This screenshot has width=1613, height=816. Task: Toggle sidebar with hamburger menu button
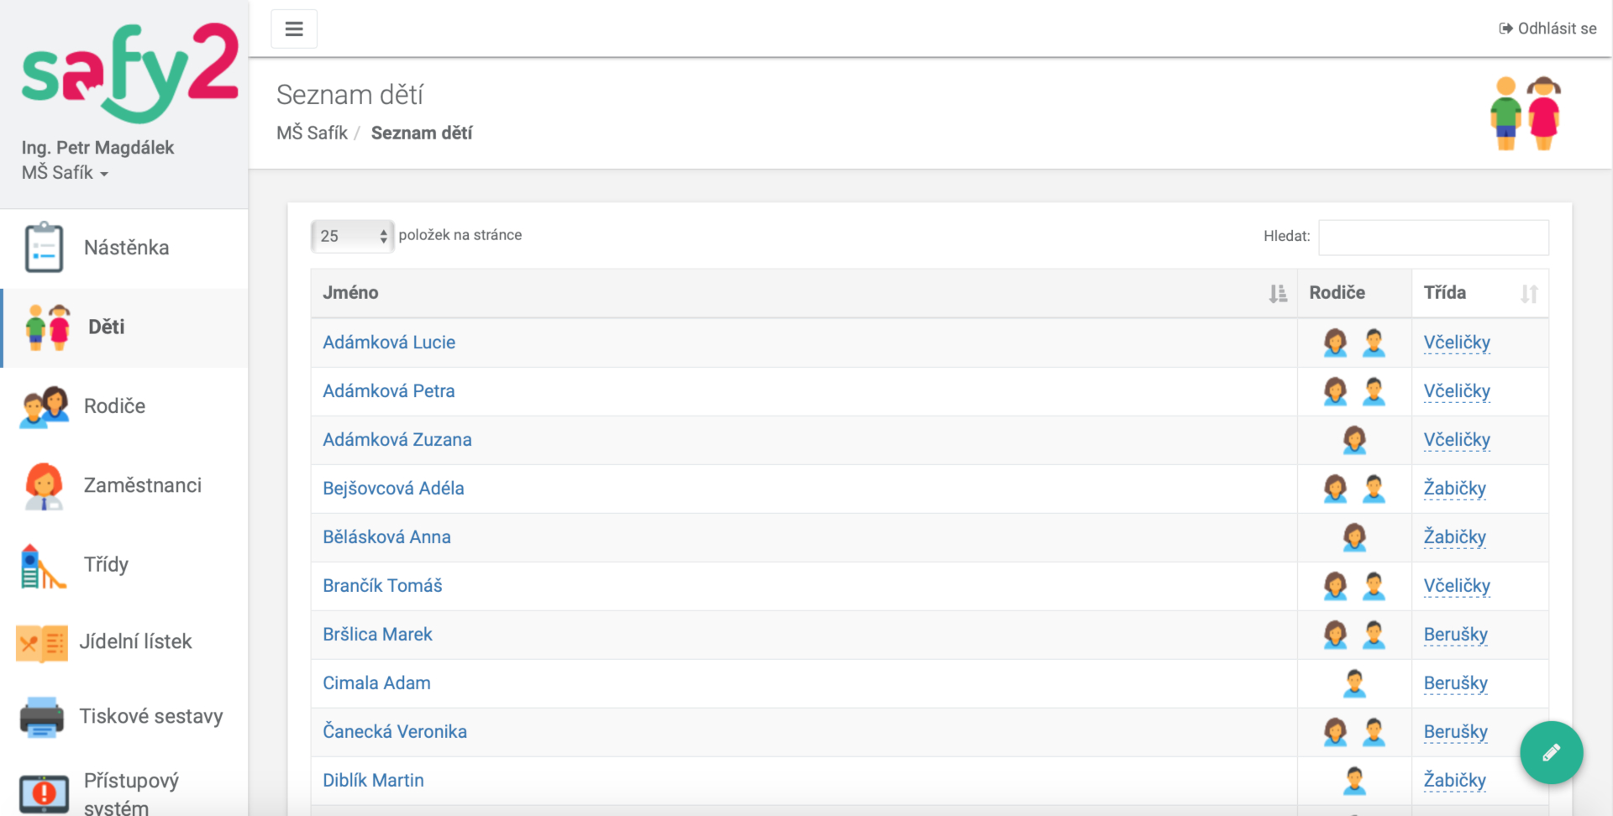pos(294,29)
